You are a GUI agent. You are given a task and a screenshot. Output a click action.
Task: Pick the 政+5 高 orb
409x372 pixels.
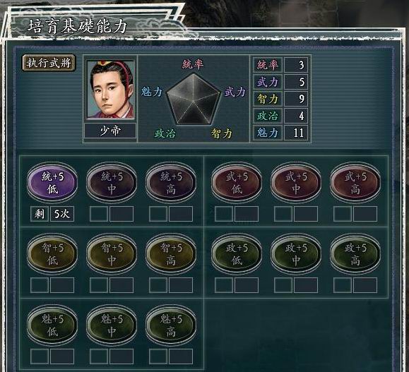click(355, 253)
